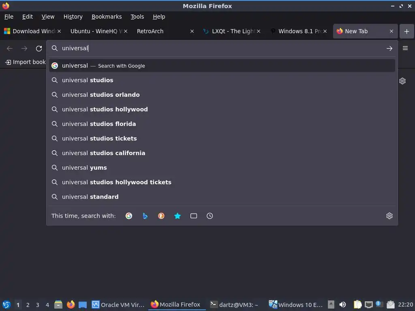This screenshot has height=311, width=415.
Task: Open new tab page customize gear
Action: point(402,81)
